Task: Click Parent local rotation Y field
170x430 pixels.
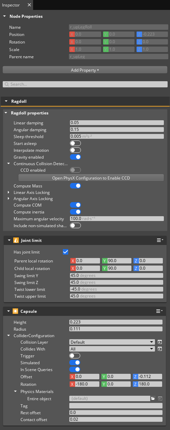Action: tap(116, 261)
